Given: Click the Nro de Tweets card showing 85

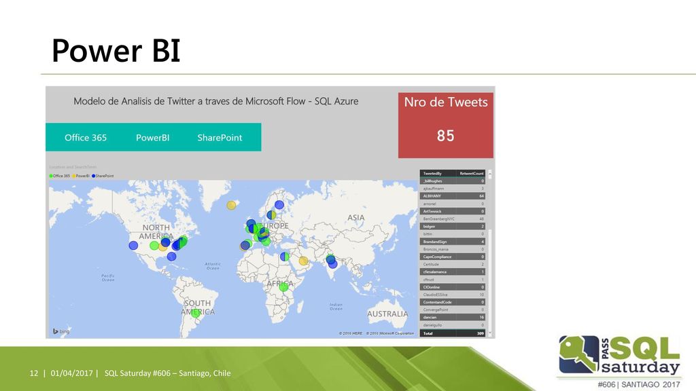Looking at the screenshot, I should pyautogui.click(x=446, y=125).
